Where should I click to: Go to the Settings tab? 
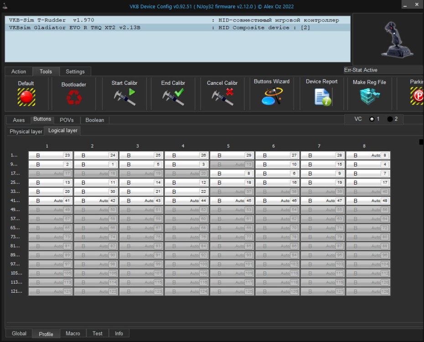75,72
